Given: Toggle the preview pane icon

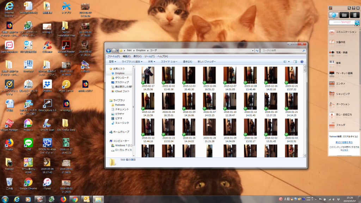Looking at the screenshot, I should (x=295, y=62).
